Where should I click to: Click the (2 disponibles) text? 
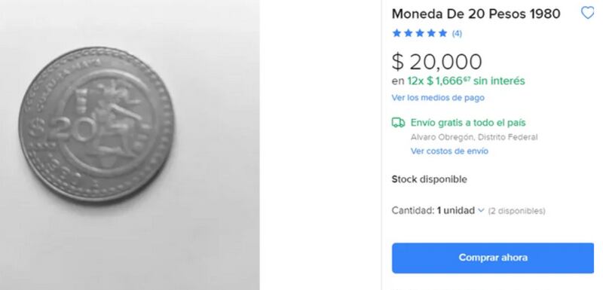click(516, 211)
